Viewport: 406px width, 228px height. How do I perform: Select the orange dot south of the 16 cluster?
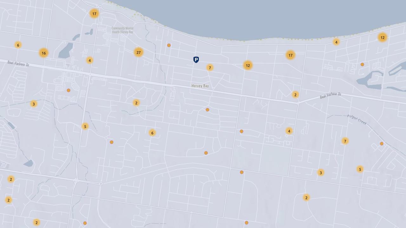tap(69, 90)
